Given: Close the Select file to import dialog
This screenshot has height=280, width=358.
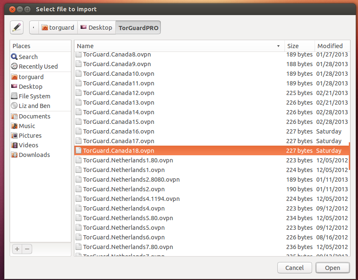Looking at the screenshot, I should (x=13, y=9).
